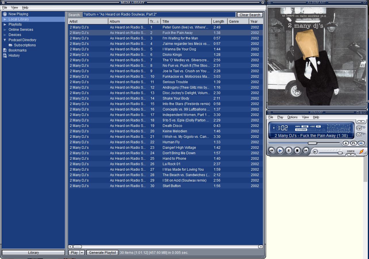The width and height of the screenshot is (369, 259).
Task: Click the Play button below track list
Action: click(x=74, y=252)
